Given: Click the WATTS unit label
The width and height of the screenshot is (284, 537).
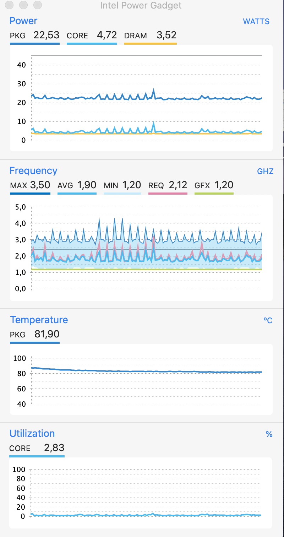Looking at the screenshot, I should 256,21.
